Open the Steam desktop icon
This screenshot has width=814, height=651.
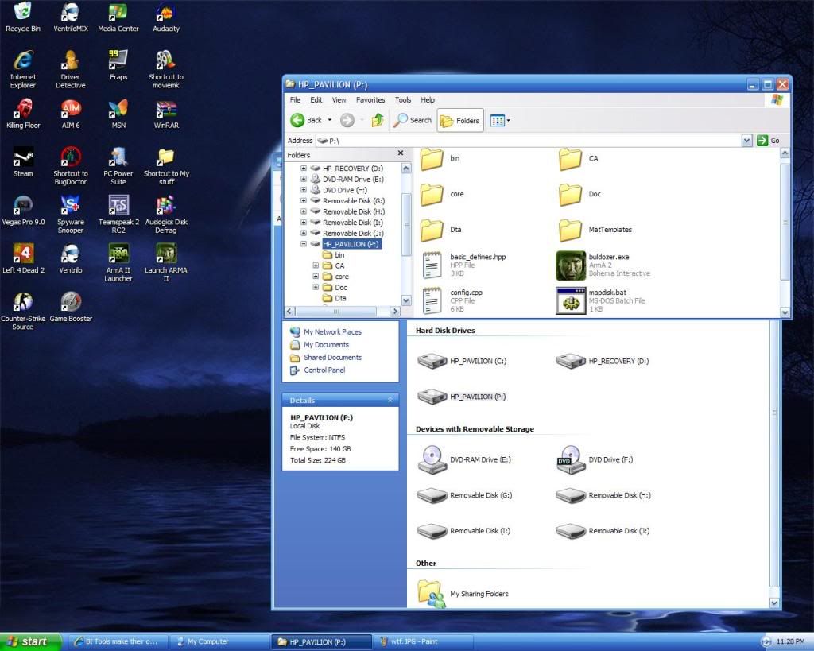(x=23, y=157)
